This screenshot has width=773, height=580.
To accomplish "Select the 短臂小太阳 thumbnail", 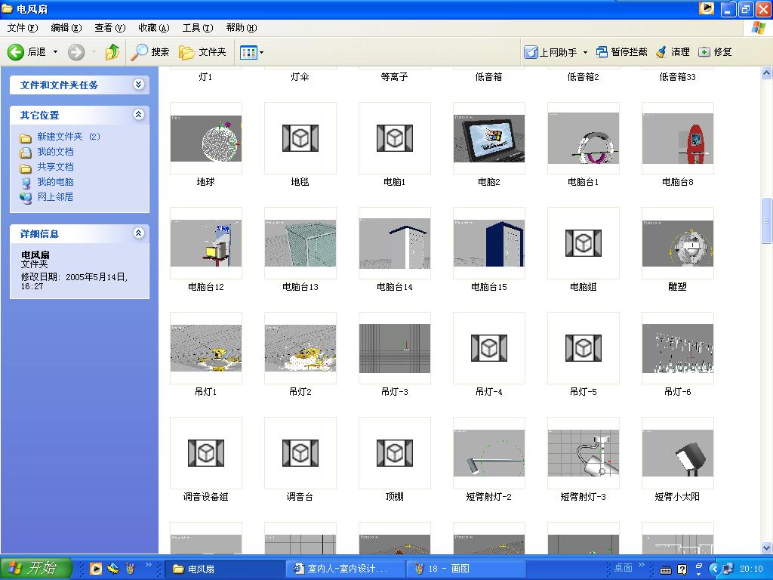I will point(678,453).
